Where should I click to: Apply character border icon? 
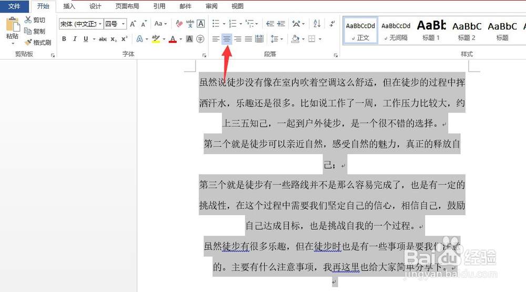[200, 24]
